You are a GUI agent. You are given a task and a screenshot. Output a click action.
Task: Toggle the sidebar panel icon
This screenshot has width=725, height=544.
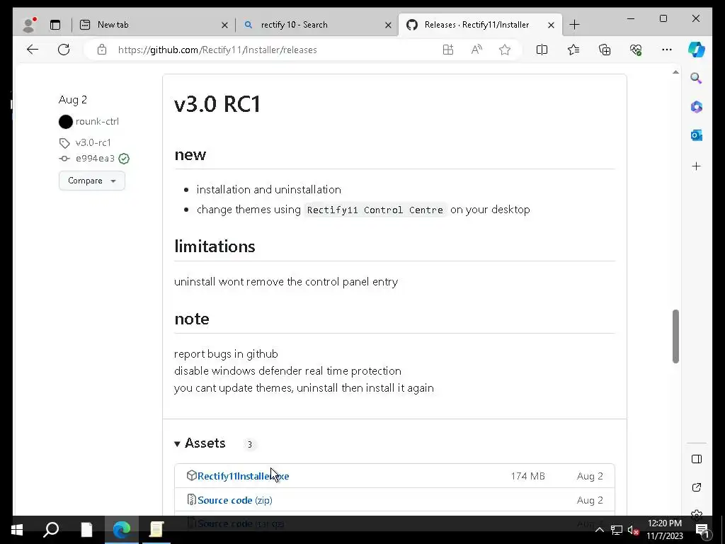coord(697,459)
